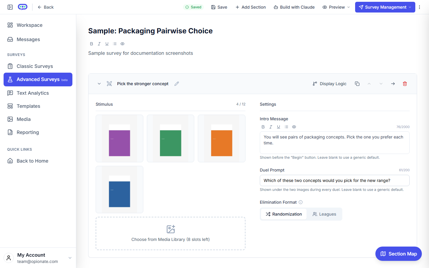Screen dimensions: 429x268
Task: Toggle italic in the survey description toolbar
Action: [x=99, y=44]
